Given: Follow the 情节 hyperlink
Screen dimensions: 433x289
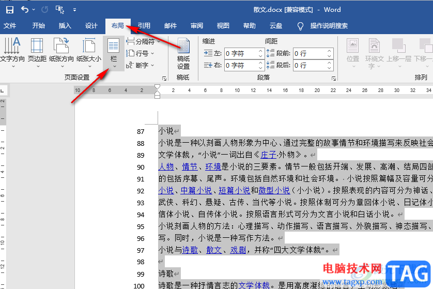Looking at the screenshot, I should pos(190,166).
